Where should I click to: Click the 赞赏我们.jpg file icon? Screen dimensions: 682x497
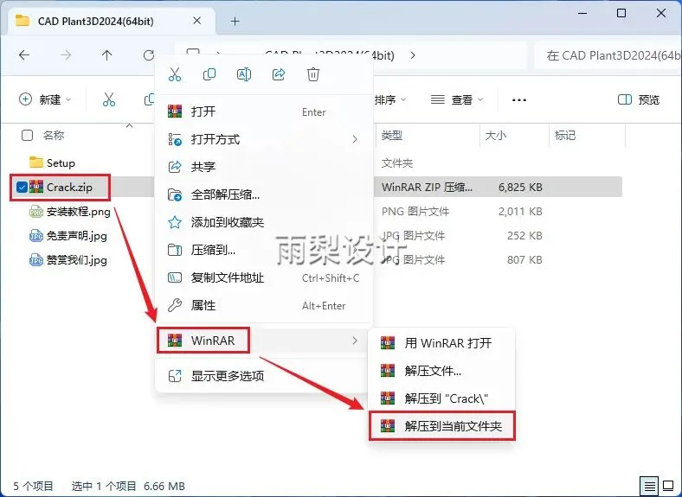click(x=36, y=260)
